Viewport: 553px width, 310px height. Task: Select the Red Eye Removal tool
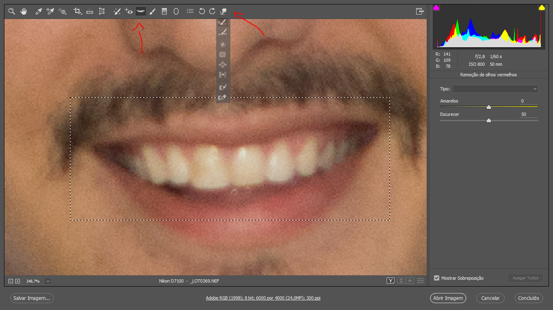[129, 11]
